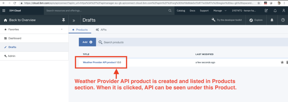Pin the navigation sidebar
The image size is (288, 102).
[x=64, y=20]
